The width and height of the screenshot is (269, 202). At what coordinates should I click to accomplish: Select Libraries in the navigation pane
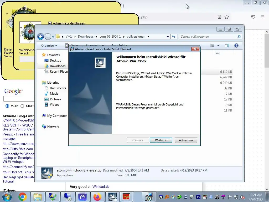coord(53,83)
